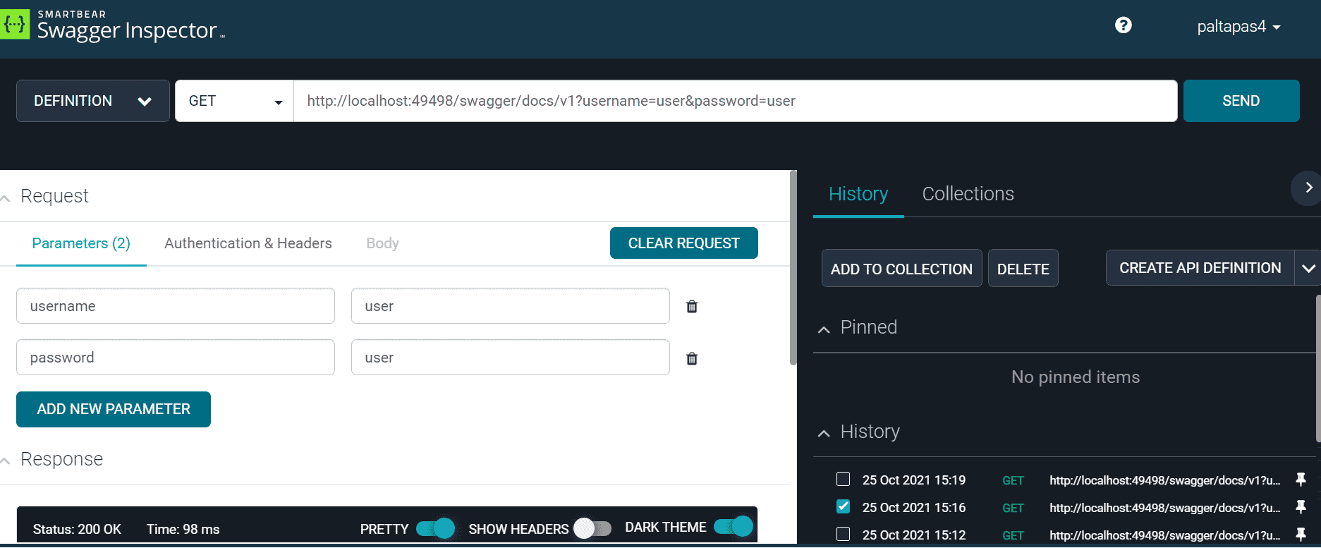1321x548 pixels.
Task: Check the box for the 15:19 history request
Action: point(843,480)
